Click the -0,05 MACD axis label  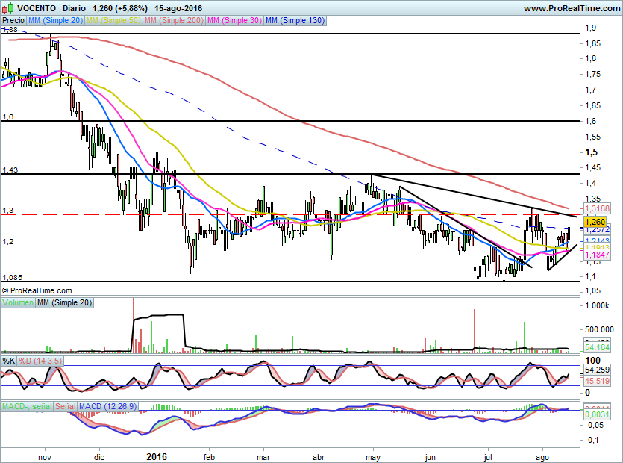(595, 425)
